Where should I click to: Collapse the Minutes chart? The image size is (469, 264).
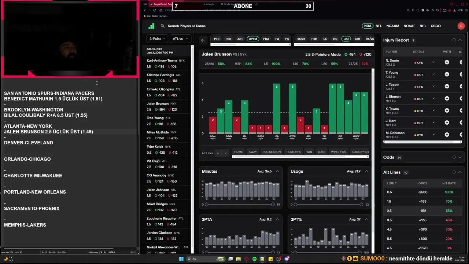click(x=277, y=171)
